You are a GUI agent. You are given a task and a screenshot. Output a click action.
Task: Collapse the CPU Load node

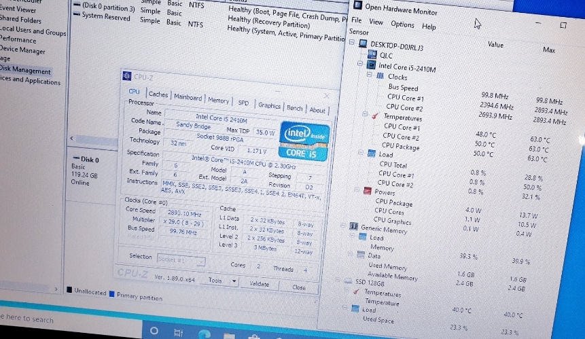[x=361, y=152]
